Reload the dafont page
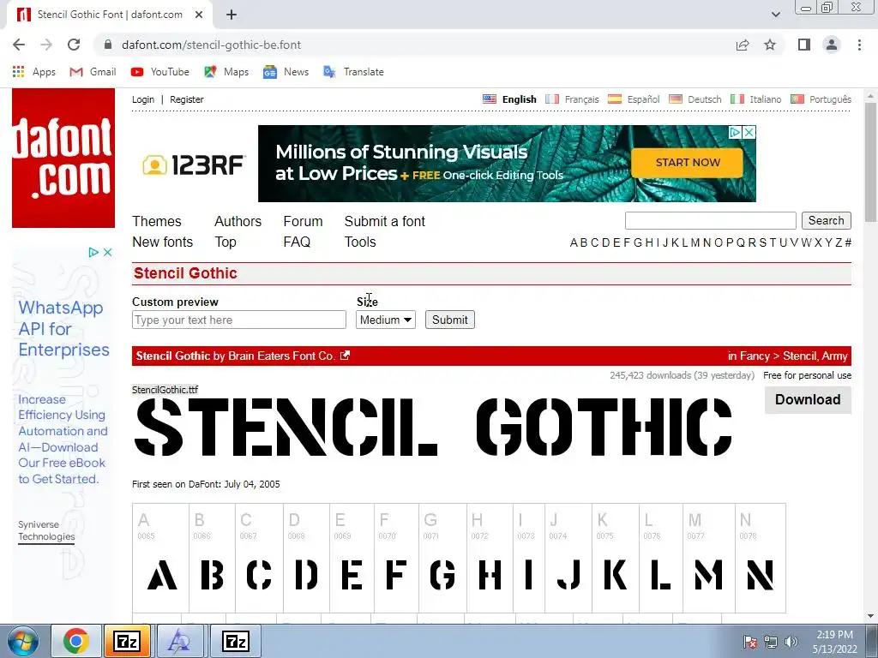 (x=74, y=45)
